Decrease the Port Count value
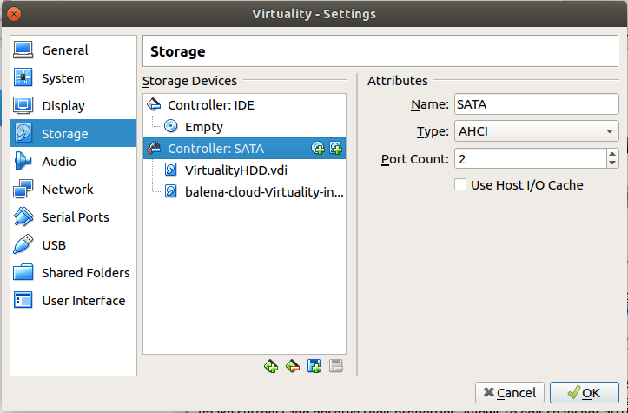Image resolution: width=628 pixels, height=413 pixels. tap(612, 163)
